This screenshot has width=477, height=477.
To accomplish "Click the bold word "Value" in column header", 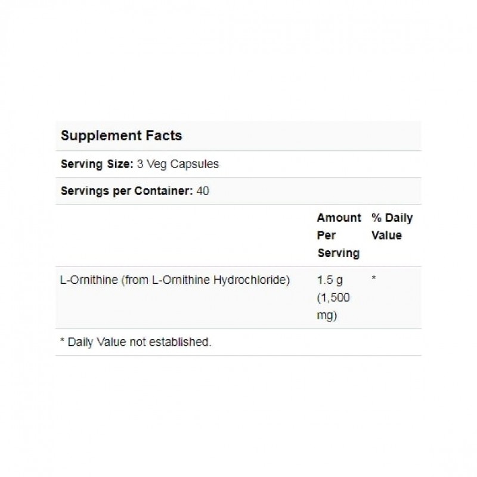I will click(386, 235).
